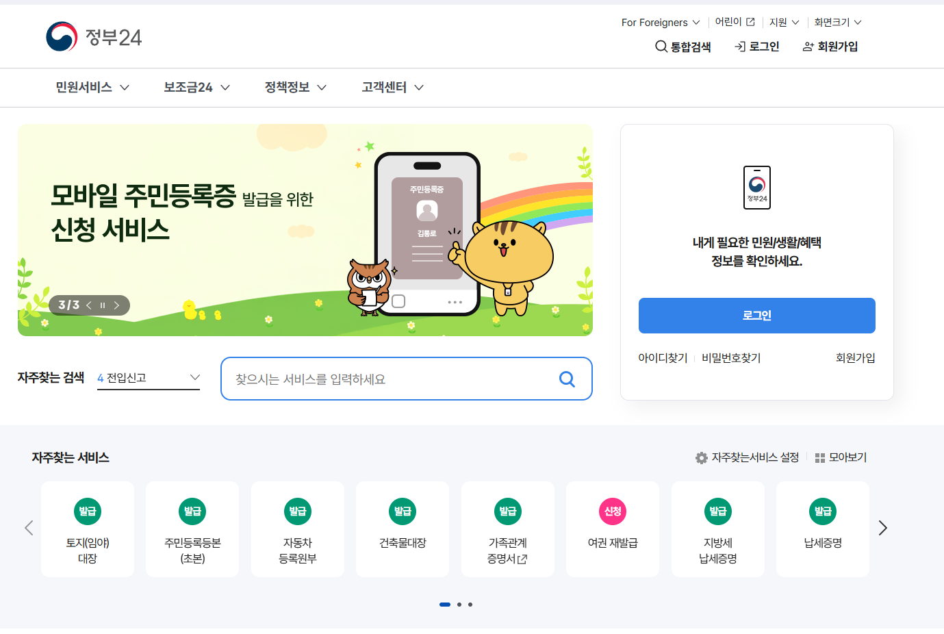This screenshot has width=944, height=634.
Task: Click the 정부24 home logo
Action: pos(94,36)
